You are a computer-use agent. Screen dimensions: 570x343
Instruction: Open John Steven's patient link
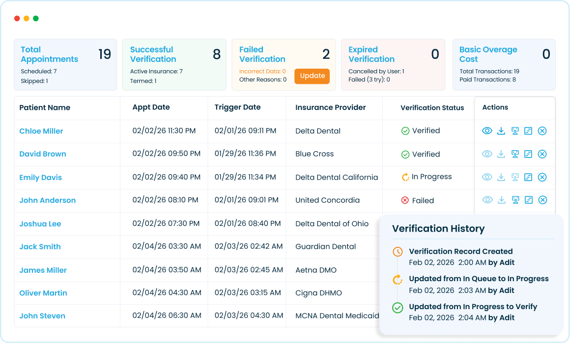(42, 316)
